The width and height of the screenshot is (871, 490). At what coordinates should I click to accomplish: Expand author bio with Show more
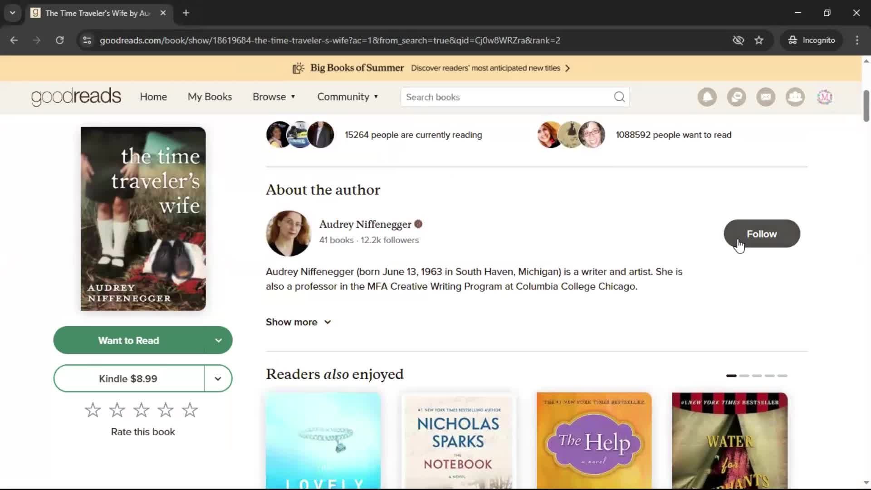pos(298,322)
